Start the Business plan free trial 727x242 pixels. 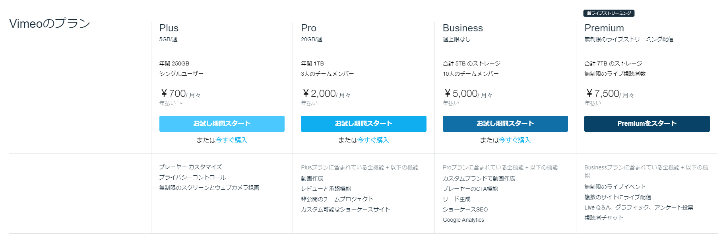(505, 124)
